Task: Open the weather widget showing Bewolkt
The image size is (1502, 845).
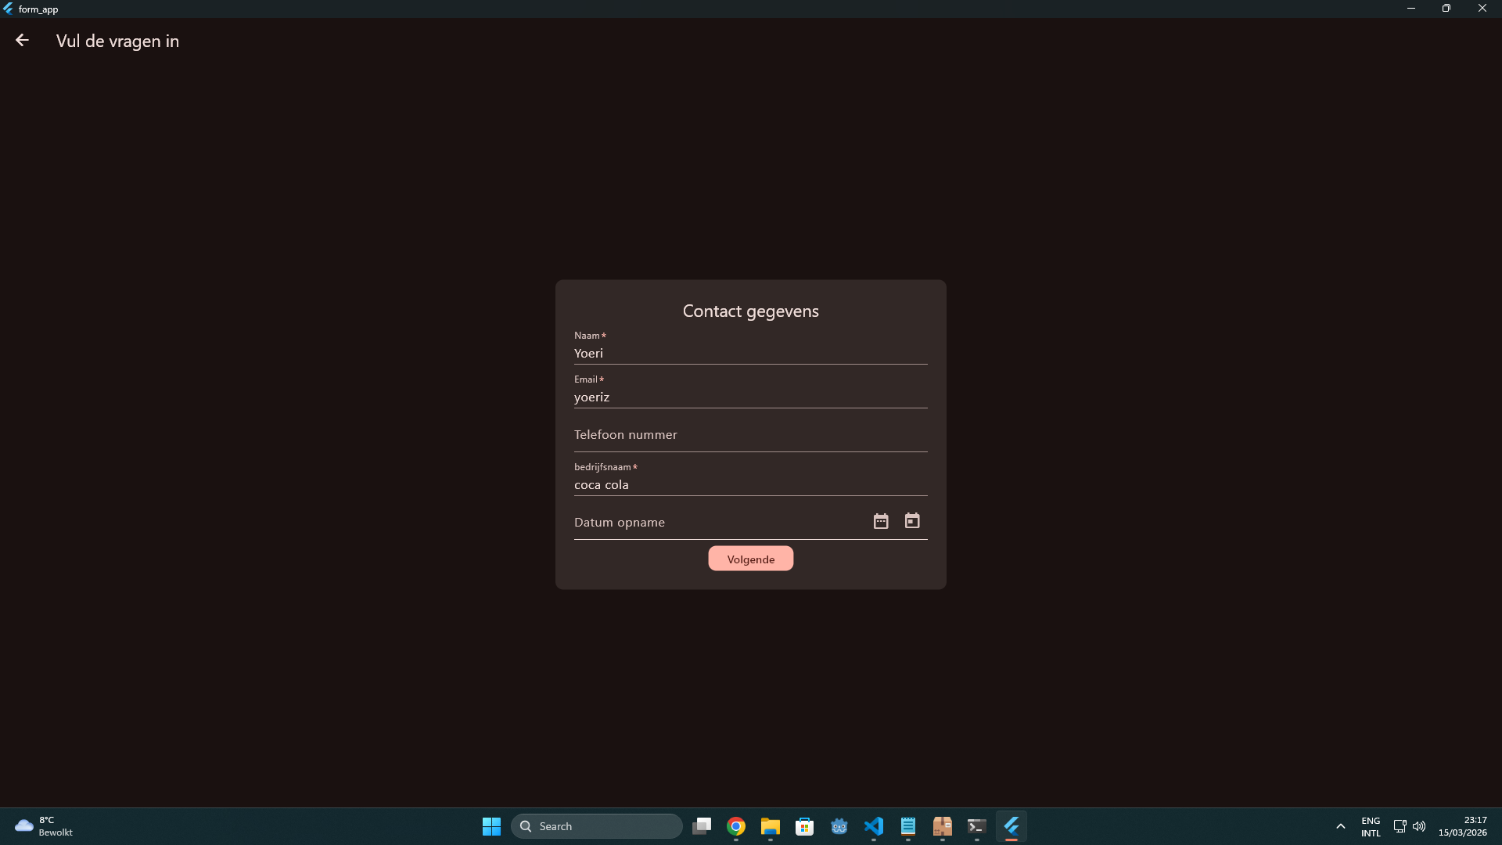Action: (44, 826)
